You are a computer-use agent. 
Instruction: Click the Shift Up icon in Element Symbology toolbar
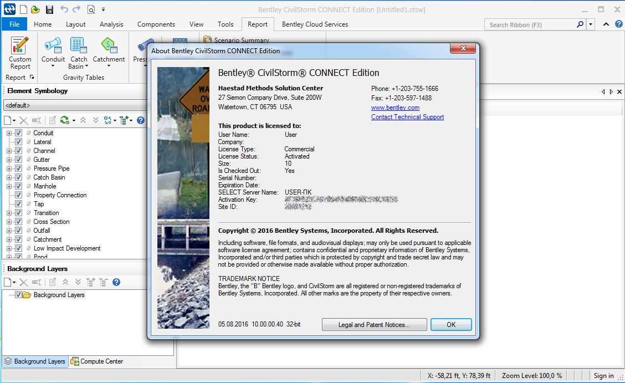point(83,120)
